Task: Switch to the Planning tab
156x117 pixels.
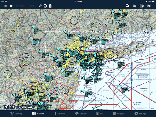Action: point(16,114)
